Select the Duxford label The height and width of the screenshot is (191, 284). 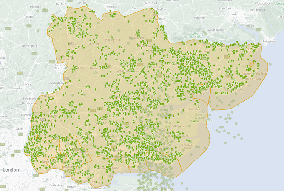61,4
